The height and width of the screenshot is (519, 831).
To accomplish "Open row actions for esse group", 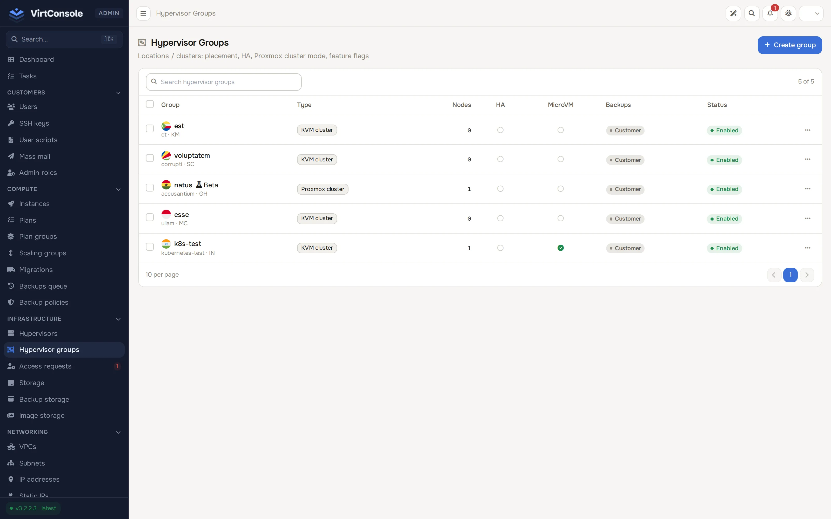I will coord(808,218).
